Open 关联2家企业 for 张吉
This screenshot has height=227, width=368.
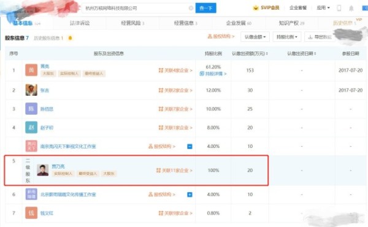[x=175, y=90]
